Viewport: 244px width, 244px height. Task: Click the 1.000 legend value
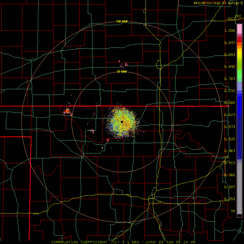230,30
